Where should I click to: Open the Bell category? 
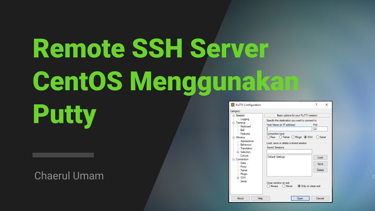[x=242, y=130]
